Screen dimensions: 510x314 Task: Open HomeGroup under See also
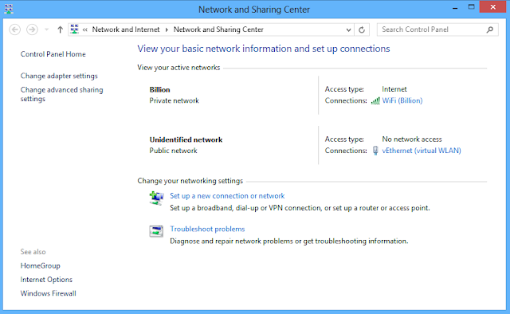pos(41,266)
